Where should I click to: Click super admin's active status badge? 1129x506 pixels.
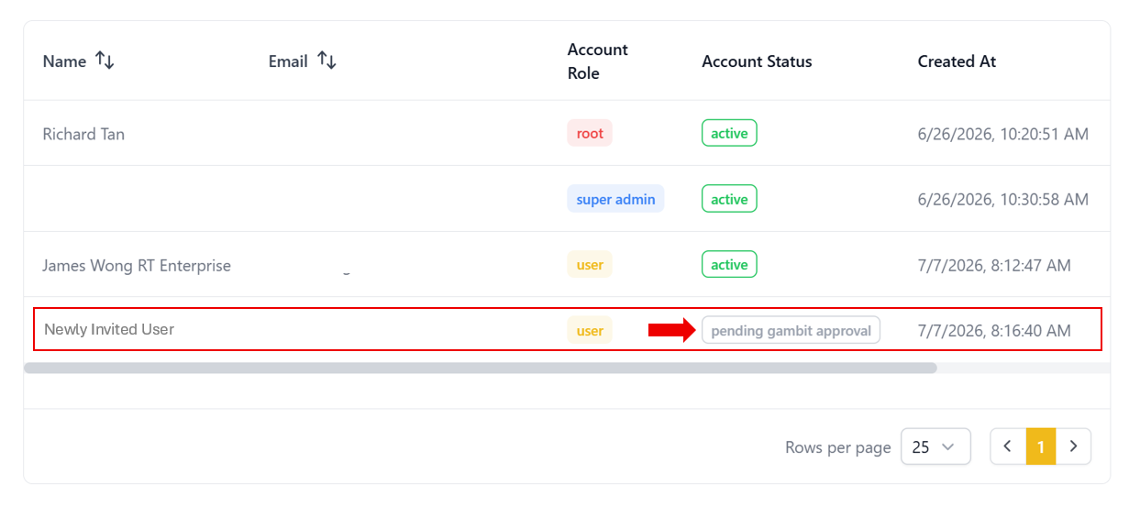pyautogui.click(x=729, y=199)
